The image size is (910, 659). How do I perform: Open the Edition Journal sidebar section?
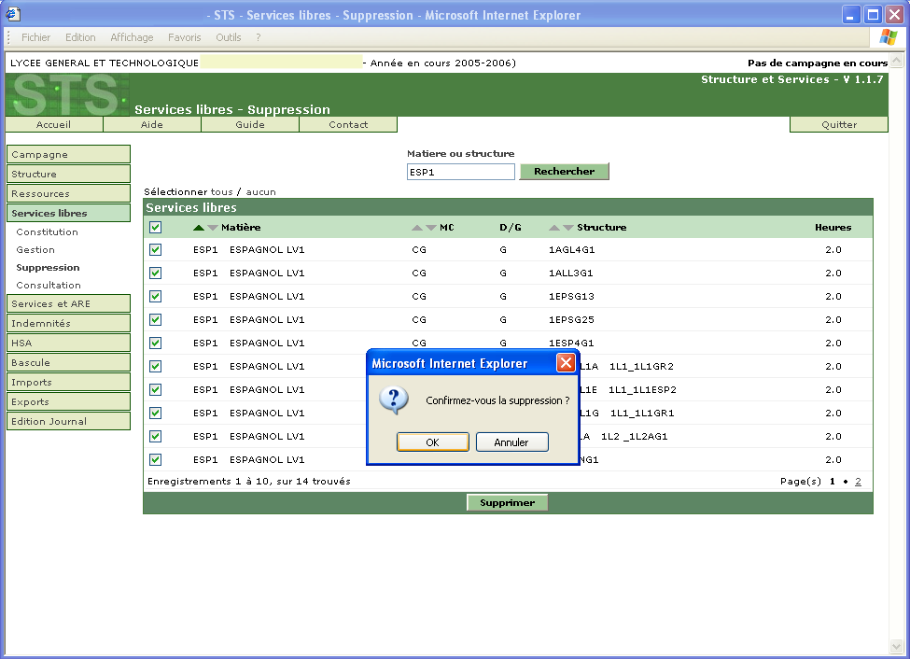(x=68, y=422)
